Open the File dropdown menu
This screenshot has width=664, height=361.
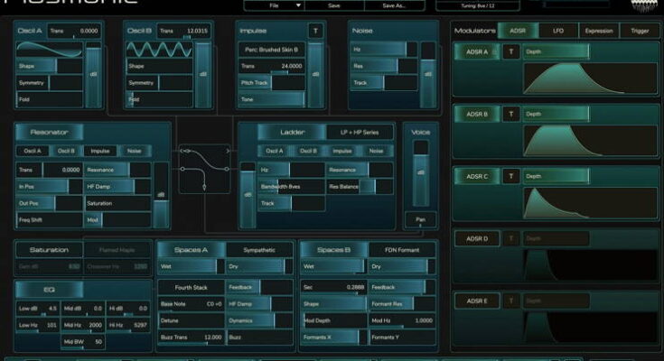point(274,5)
